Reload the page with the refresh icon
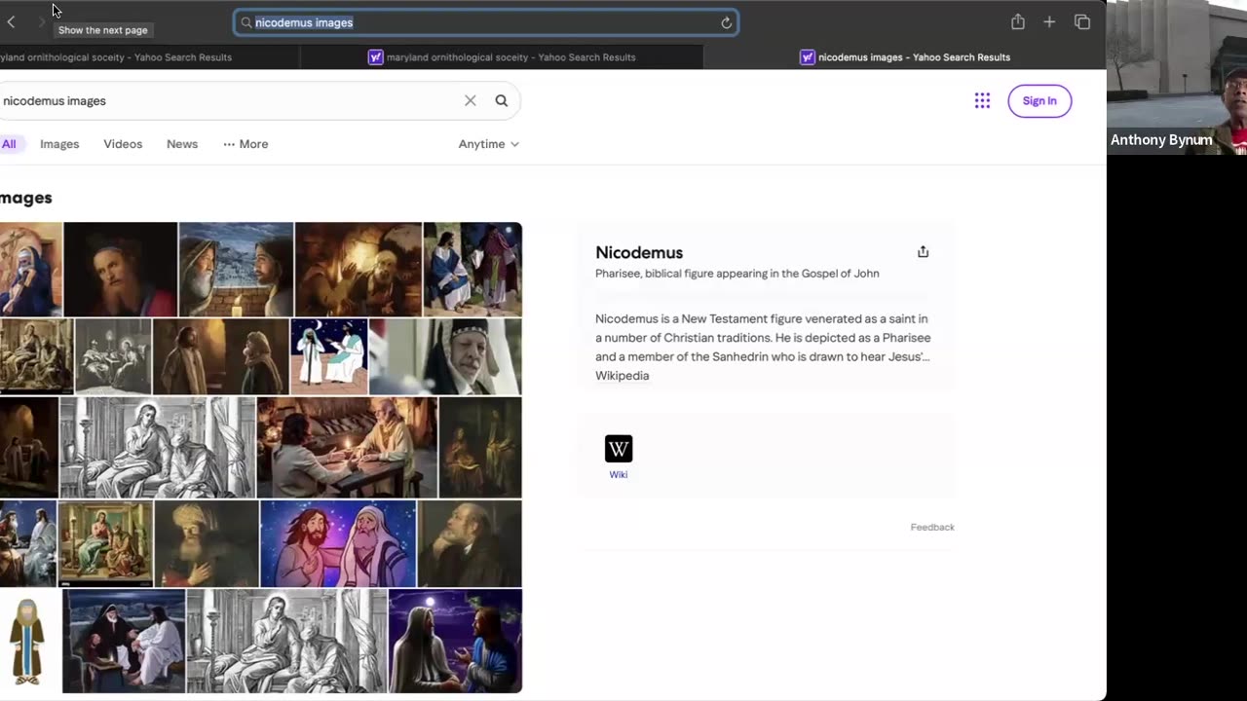The image size is (1247, 701). click(726, 22)
